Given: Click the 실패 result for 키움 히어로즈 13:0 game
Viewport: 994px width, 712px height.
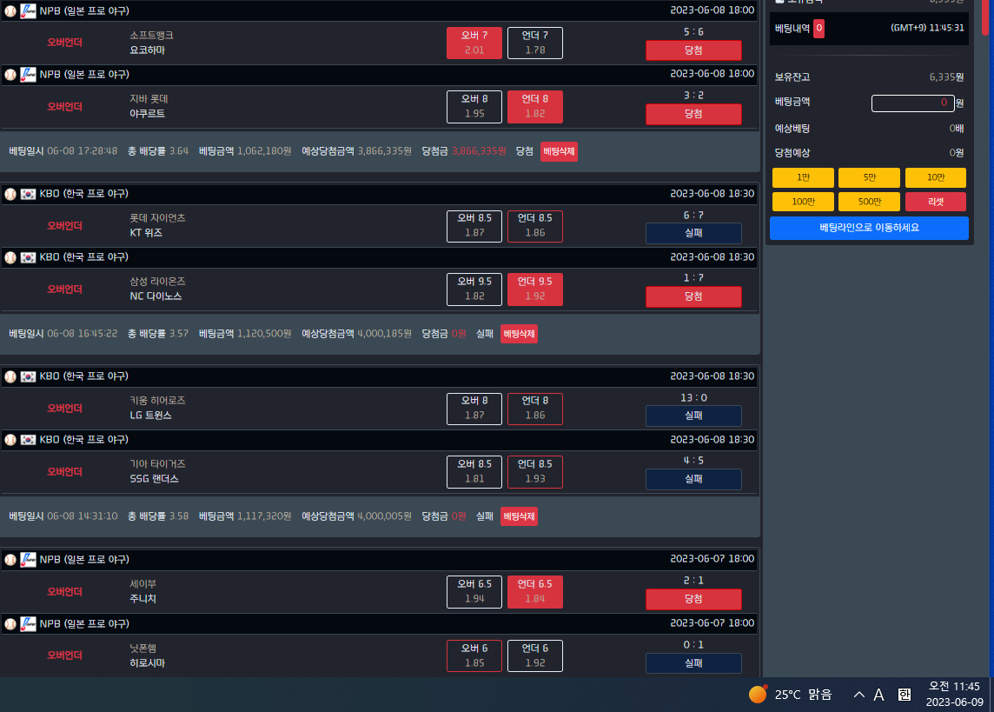Looking at the screenshot, I should (693, 416).
